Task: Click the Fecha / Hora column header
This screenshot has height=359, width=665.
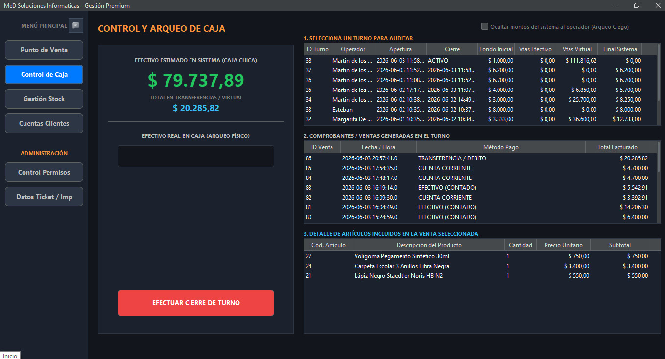Action: pos(379,147)
